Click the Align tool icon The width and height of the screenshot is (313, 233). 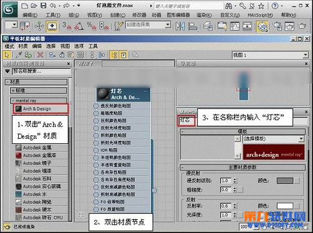[x=193, y=26]
